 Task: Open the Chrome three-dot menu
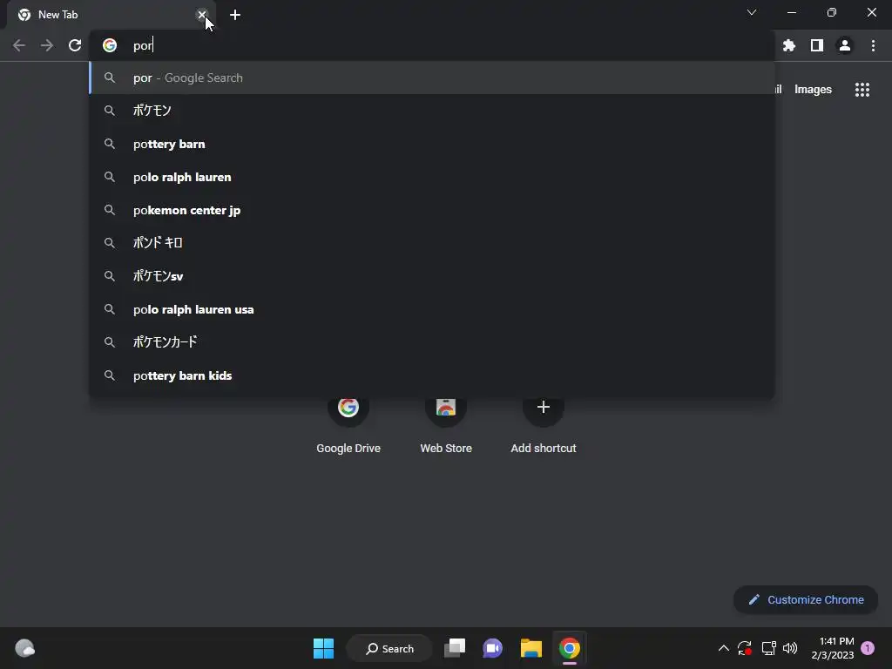(873, 45)
